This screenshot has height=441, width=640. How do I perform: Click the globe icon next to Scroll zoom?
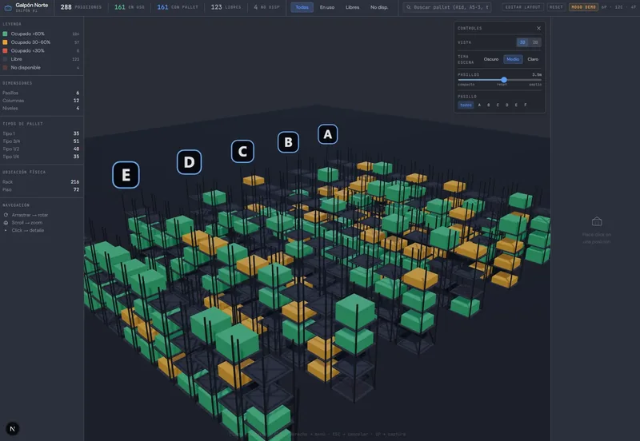point(6,223)
